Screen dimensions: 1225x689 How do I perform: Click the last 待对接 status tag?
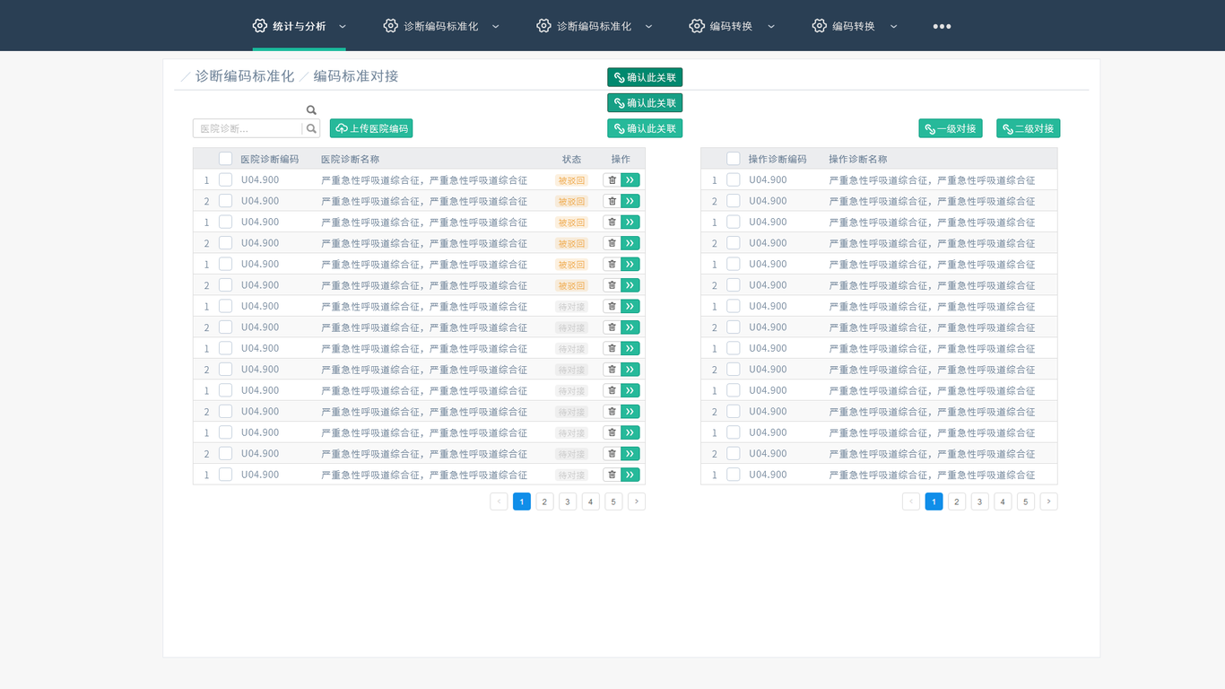(x=571, y=475)
